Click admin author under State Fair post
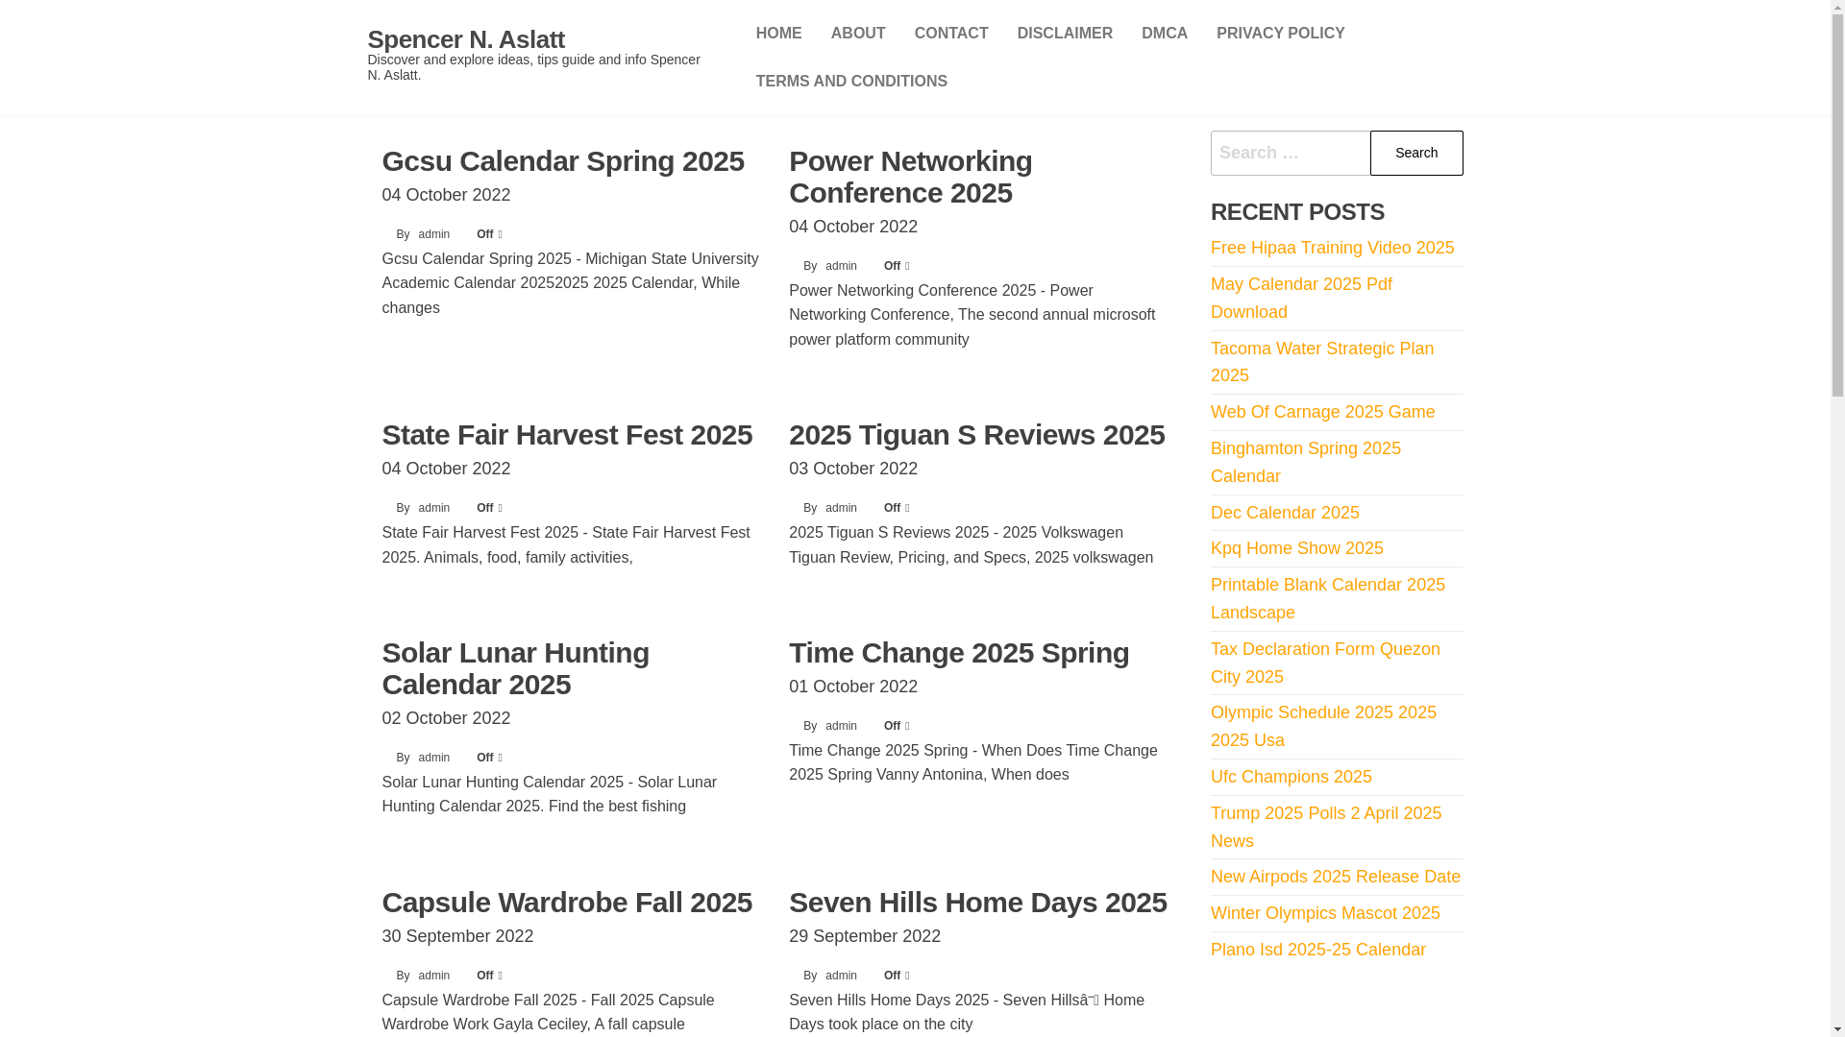The height and width of the screenshot is (1037, 1845). 433,508
